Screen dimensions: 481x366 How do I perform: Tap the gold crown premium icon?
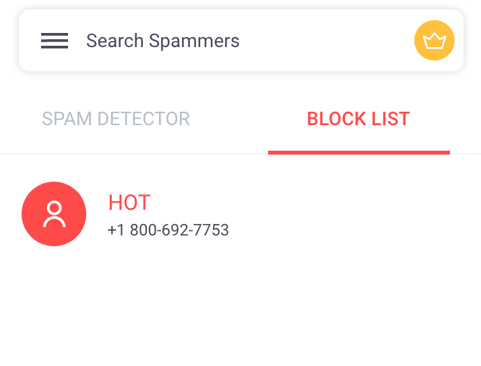pyautogui.click(x=434, y=40)
